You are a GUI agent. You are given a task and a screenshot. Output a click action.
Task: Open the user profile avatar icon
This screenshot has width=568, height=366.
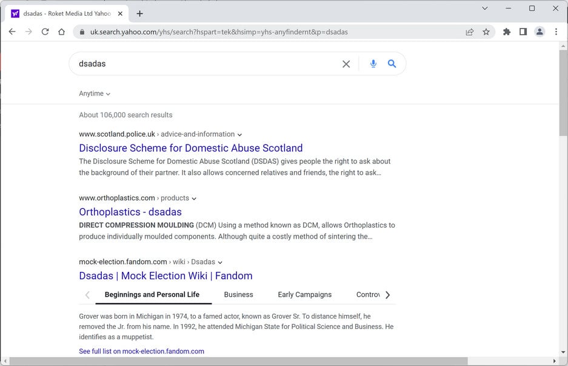tap(539, 32)
